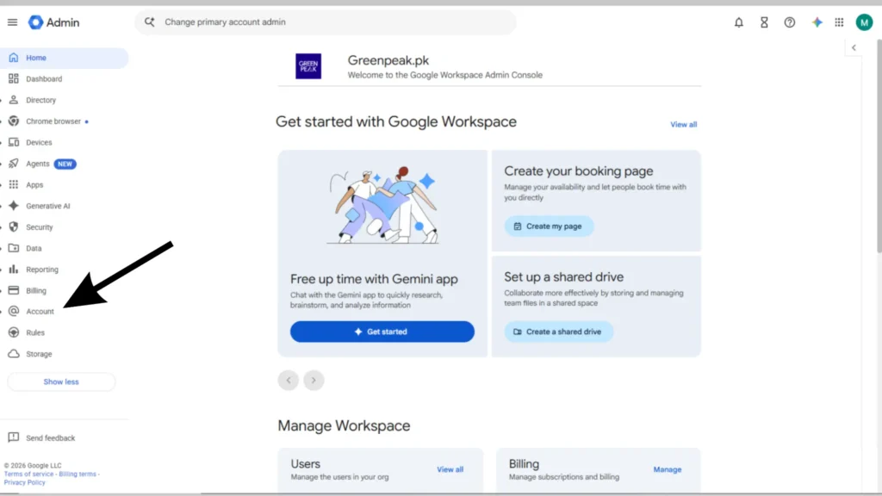
Task: Click the Send feedback icon
Action: 14,437
